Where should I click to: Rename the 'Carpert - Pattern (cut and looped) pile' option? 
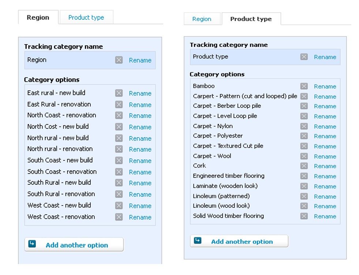(325, 97)
